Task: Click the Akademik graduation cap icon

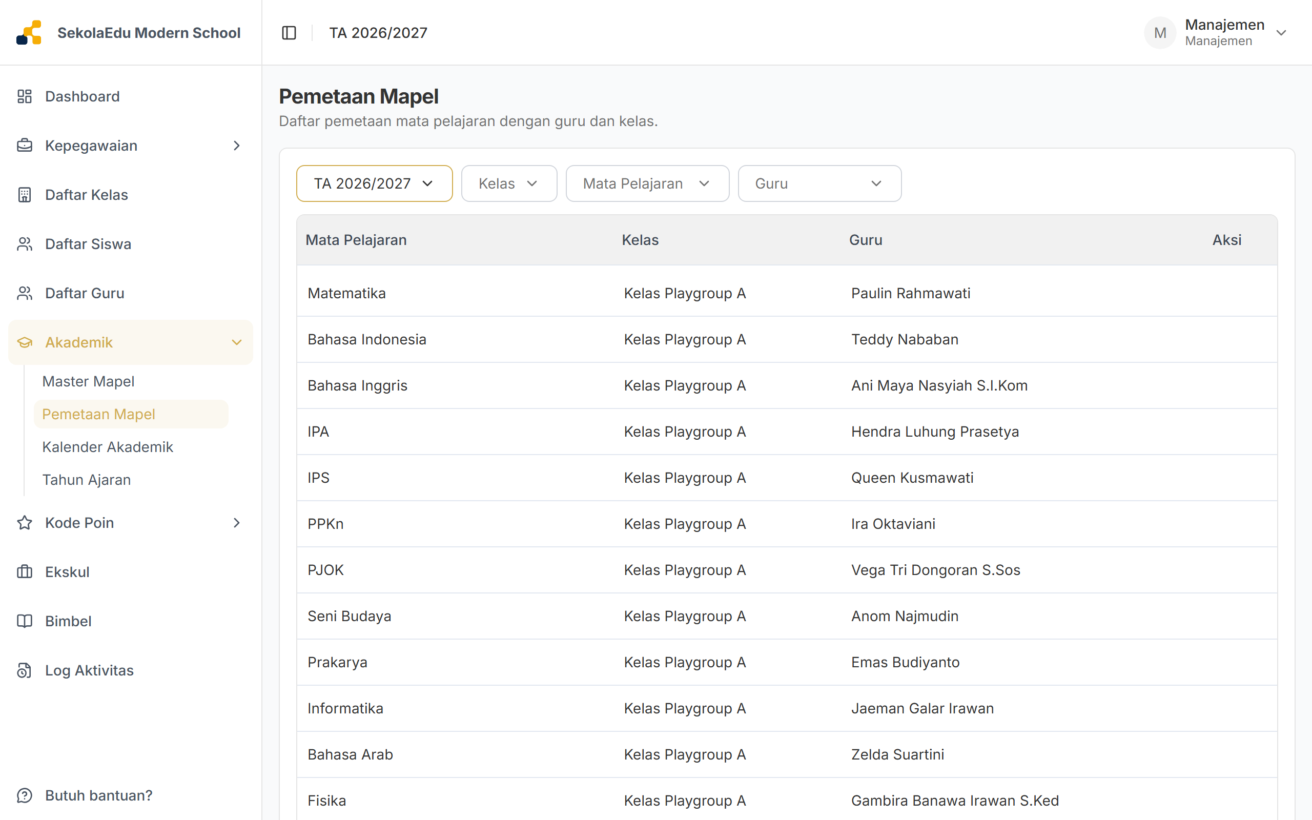Action: (x=25, y=342)
